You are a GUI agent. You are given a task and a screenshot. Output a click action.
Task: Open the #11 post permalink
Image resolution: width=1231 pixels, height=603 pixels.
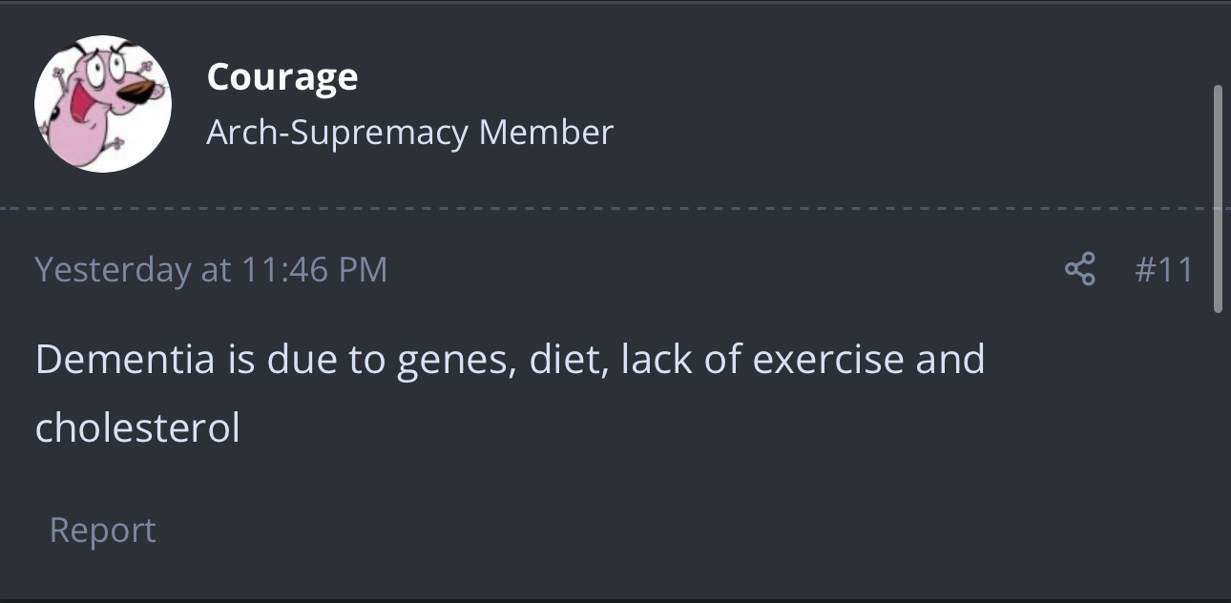coord(1163,269)
